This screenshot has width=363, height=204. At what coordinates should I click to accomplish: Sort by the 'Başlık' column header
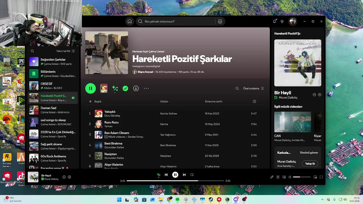[98, 101]
